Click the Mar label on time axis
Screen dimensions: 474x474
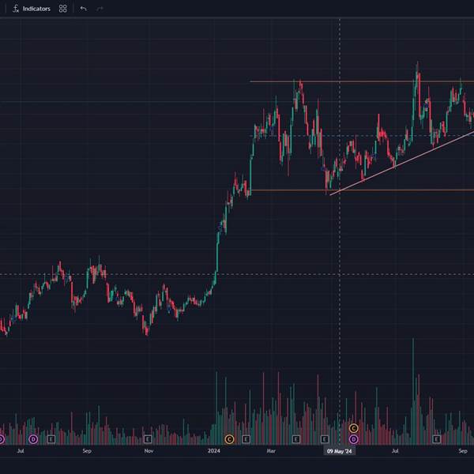point(271,451)
